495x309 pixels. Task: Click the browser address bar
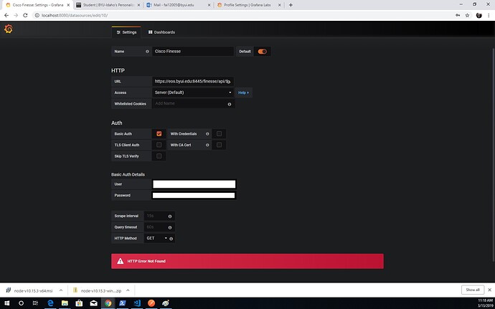(x=243, y=15)
